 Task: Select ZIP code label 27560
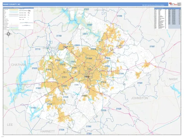58,60
